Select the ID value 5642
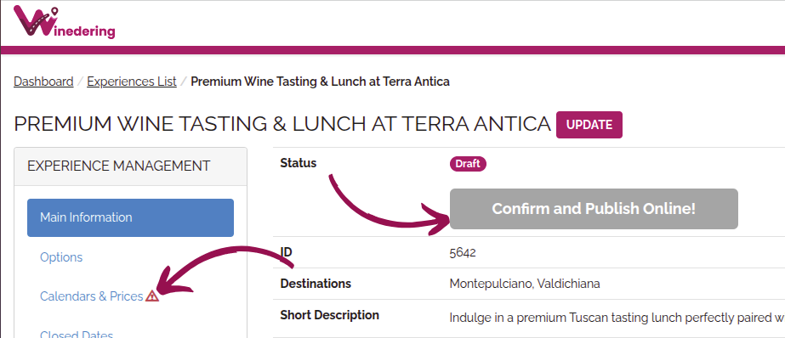Screen dimensions: 785x338 (463, 252)
